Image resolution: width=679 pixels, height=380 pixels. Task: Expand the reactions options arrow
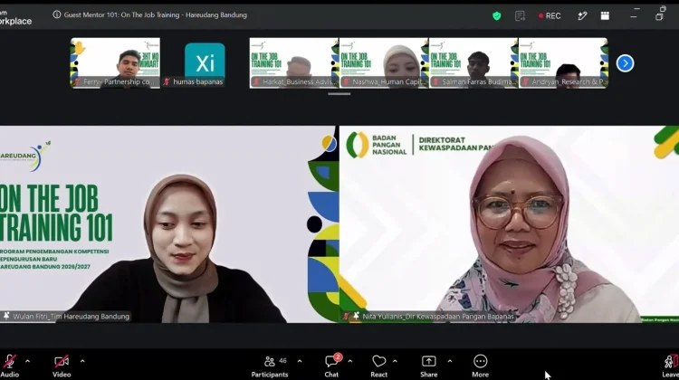click(395, 361)
